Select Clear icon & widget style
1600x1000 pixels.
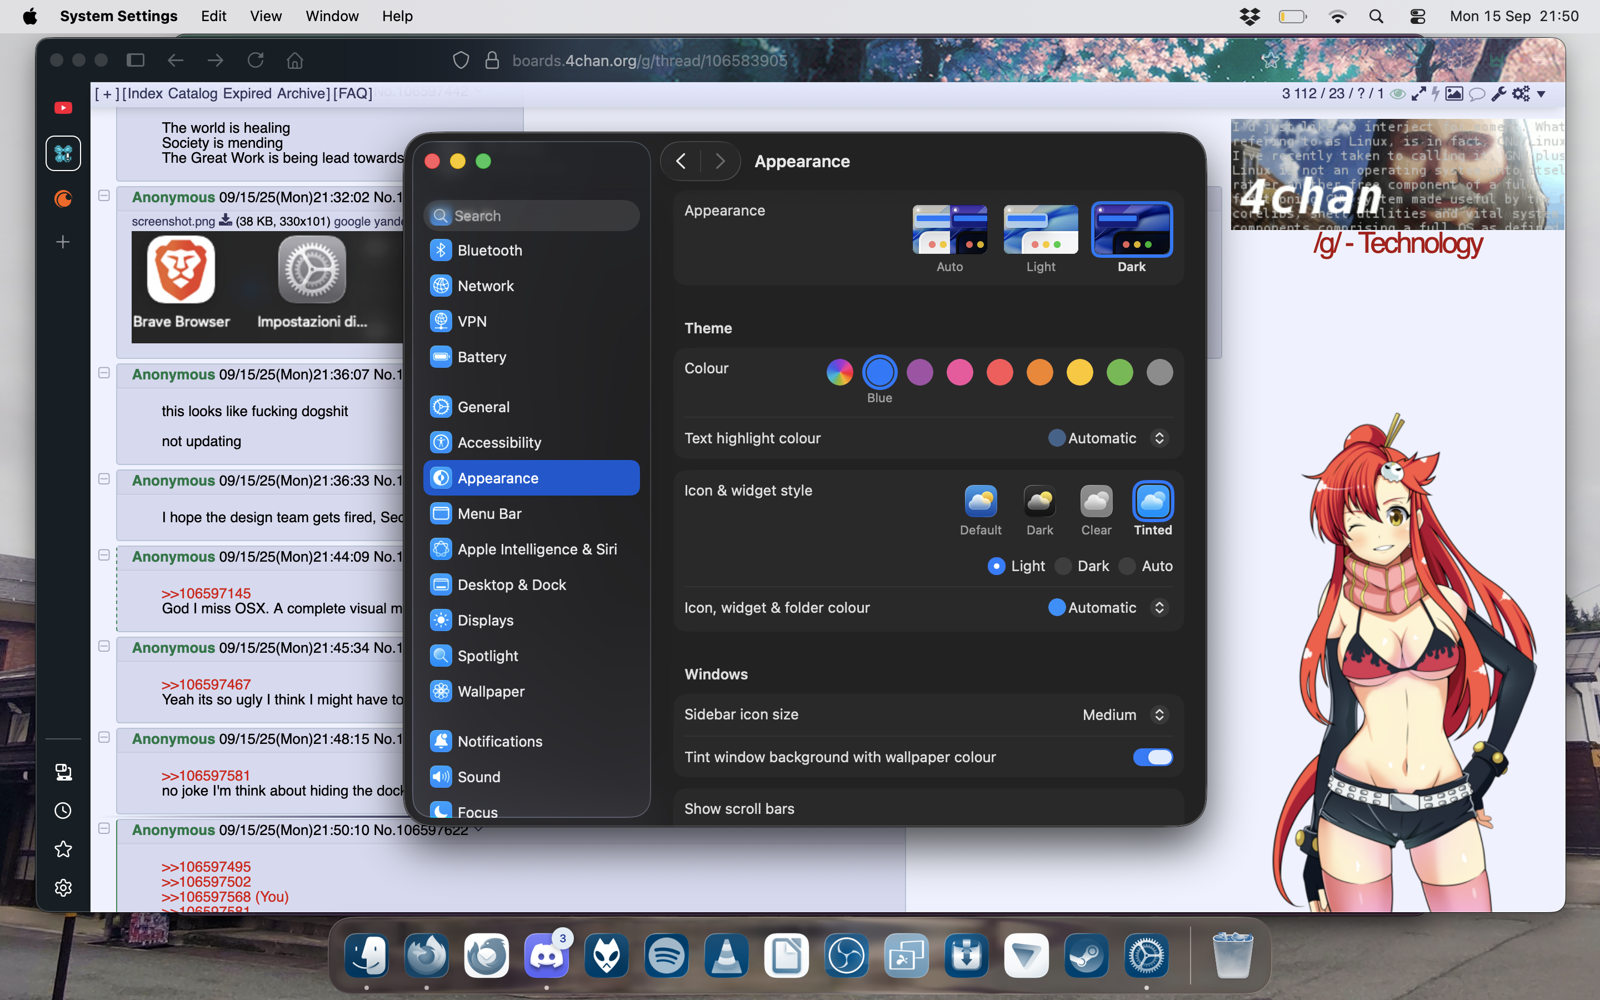pos(1096,501)
